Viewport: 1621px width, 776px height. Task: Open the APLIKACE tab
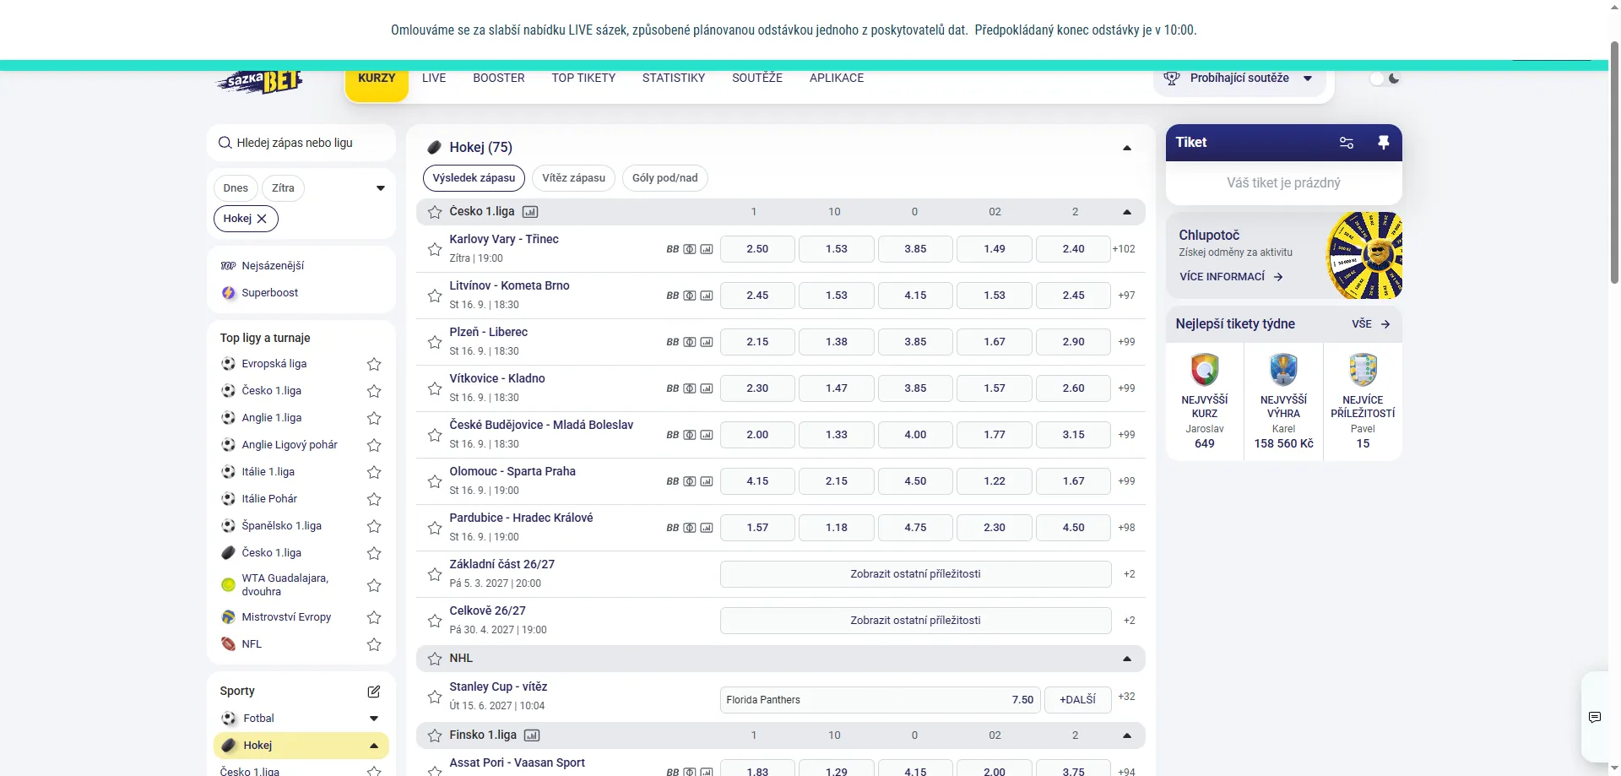[837, 78]
